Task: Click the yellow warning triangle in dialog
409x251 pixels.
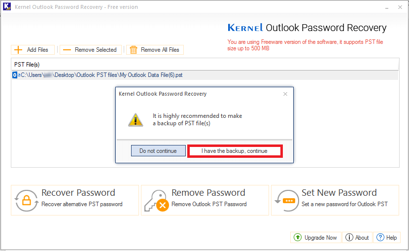Action: coord(136,120)
